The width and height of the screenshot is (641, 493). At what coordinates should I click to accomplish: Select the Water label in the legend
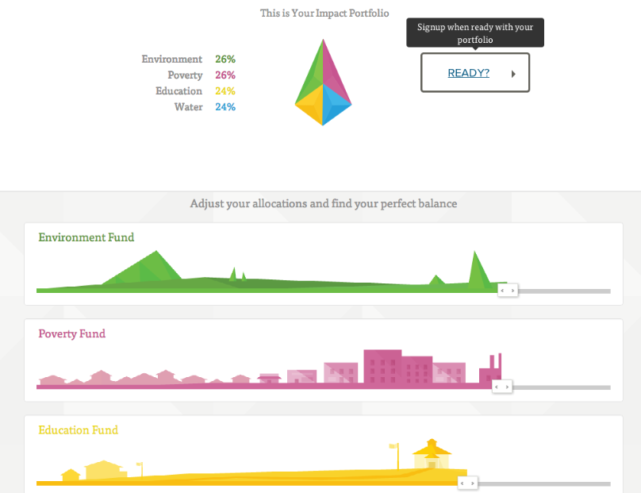188,107
